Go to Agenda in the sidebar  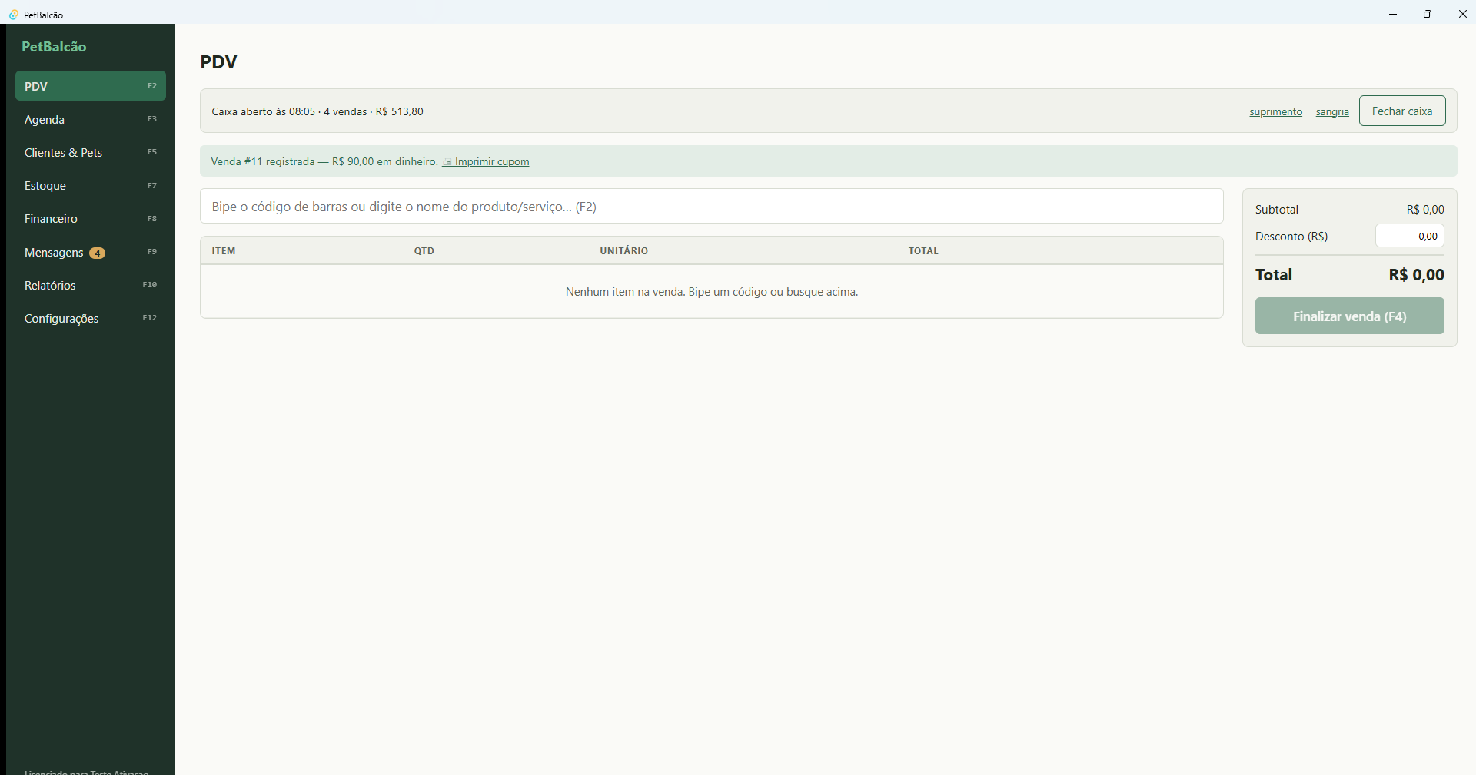(91, 119)
